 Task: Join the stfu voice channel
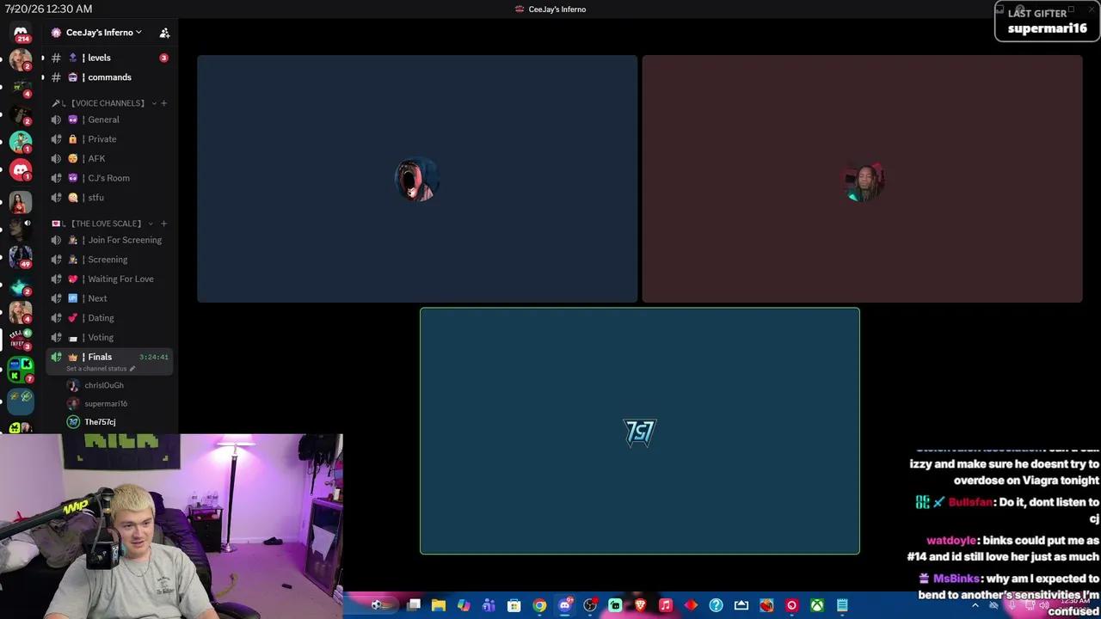pos(108,198)
